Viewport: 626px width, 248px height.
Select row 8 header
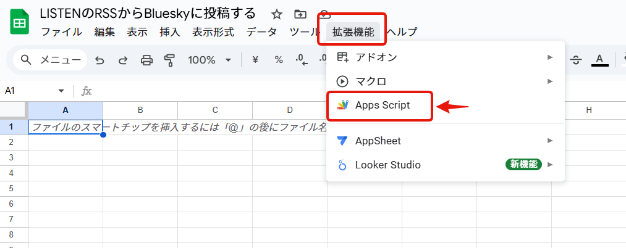tap(11, 235)
